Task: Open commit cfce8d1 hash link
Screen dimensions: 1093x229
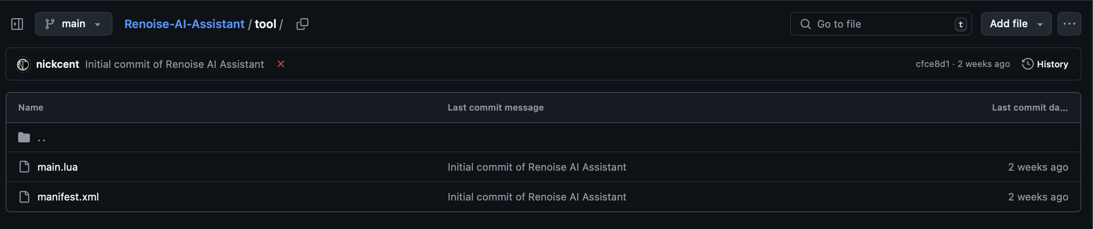Action: tap(932, 64)
